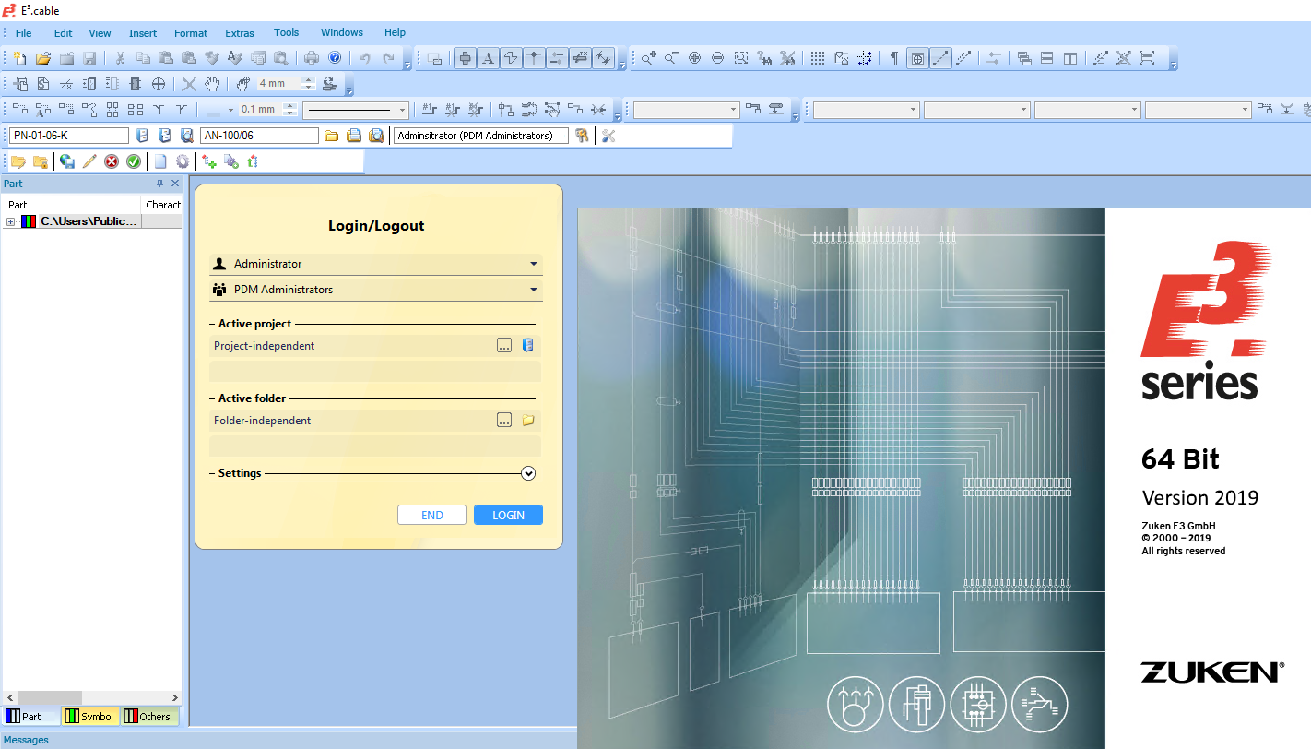Select the text tool (A) icon
1311x749 pixels.
click(x=488, y=58)
